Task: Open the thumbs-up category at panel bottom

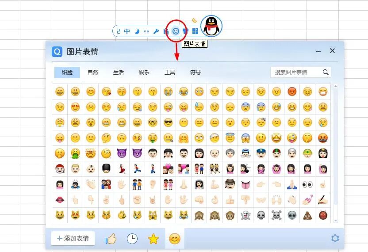Action: tap(111, 239)
